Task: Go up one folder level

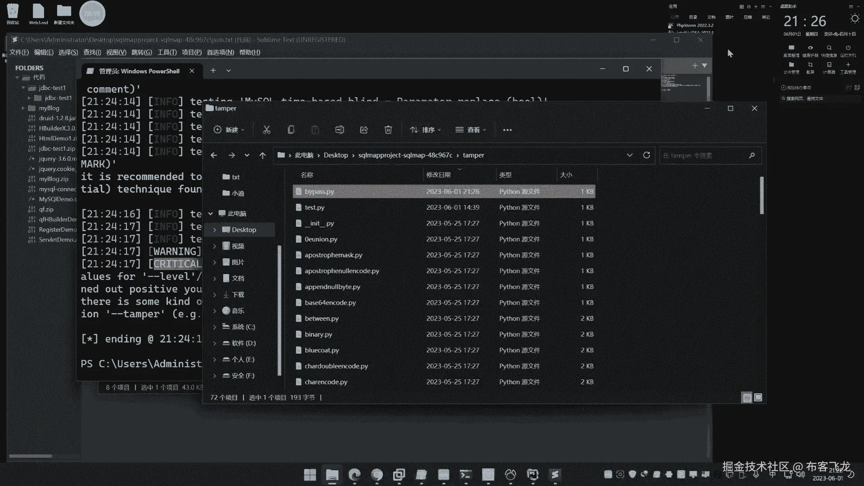Action: pyautogui.click(x=262, y=155)
